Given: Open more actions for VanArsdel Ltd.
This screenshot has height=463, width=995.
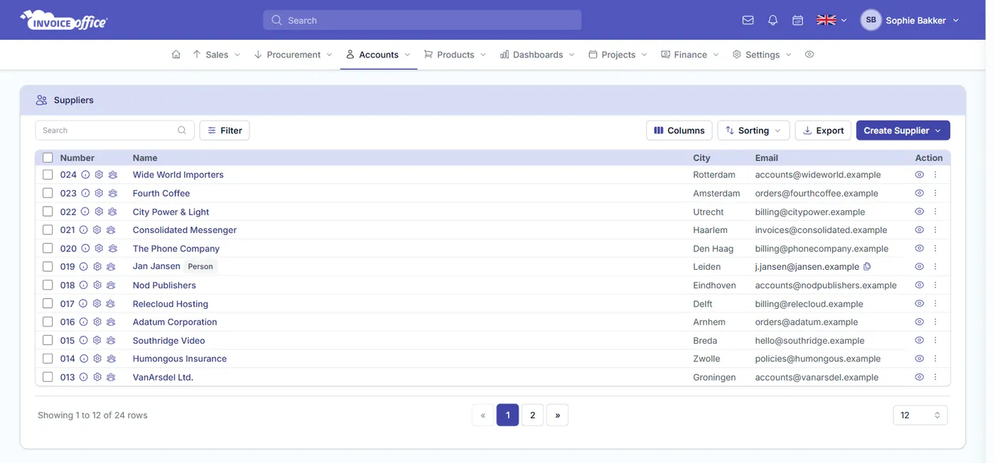Looking at the screenshot, I should click(x=935, y=377).
